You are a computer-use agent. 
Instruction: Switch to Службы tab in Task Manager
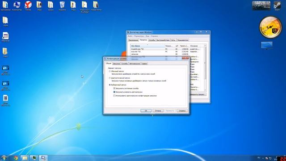pos(152,40)
